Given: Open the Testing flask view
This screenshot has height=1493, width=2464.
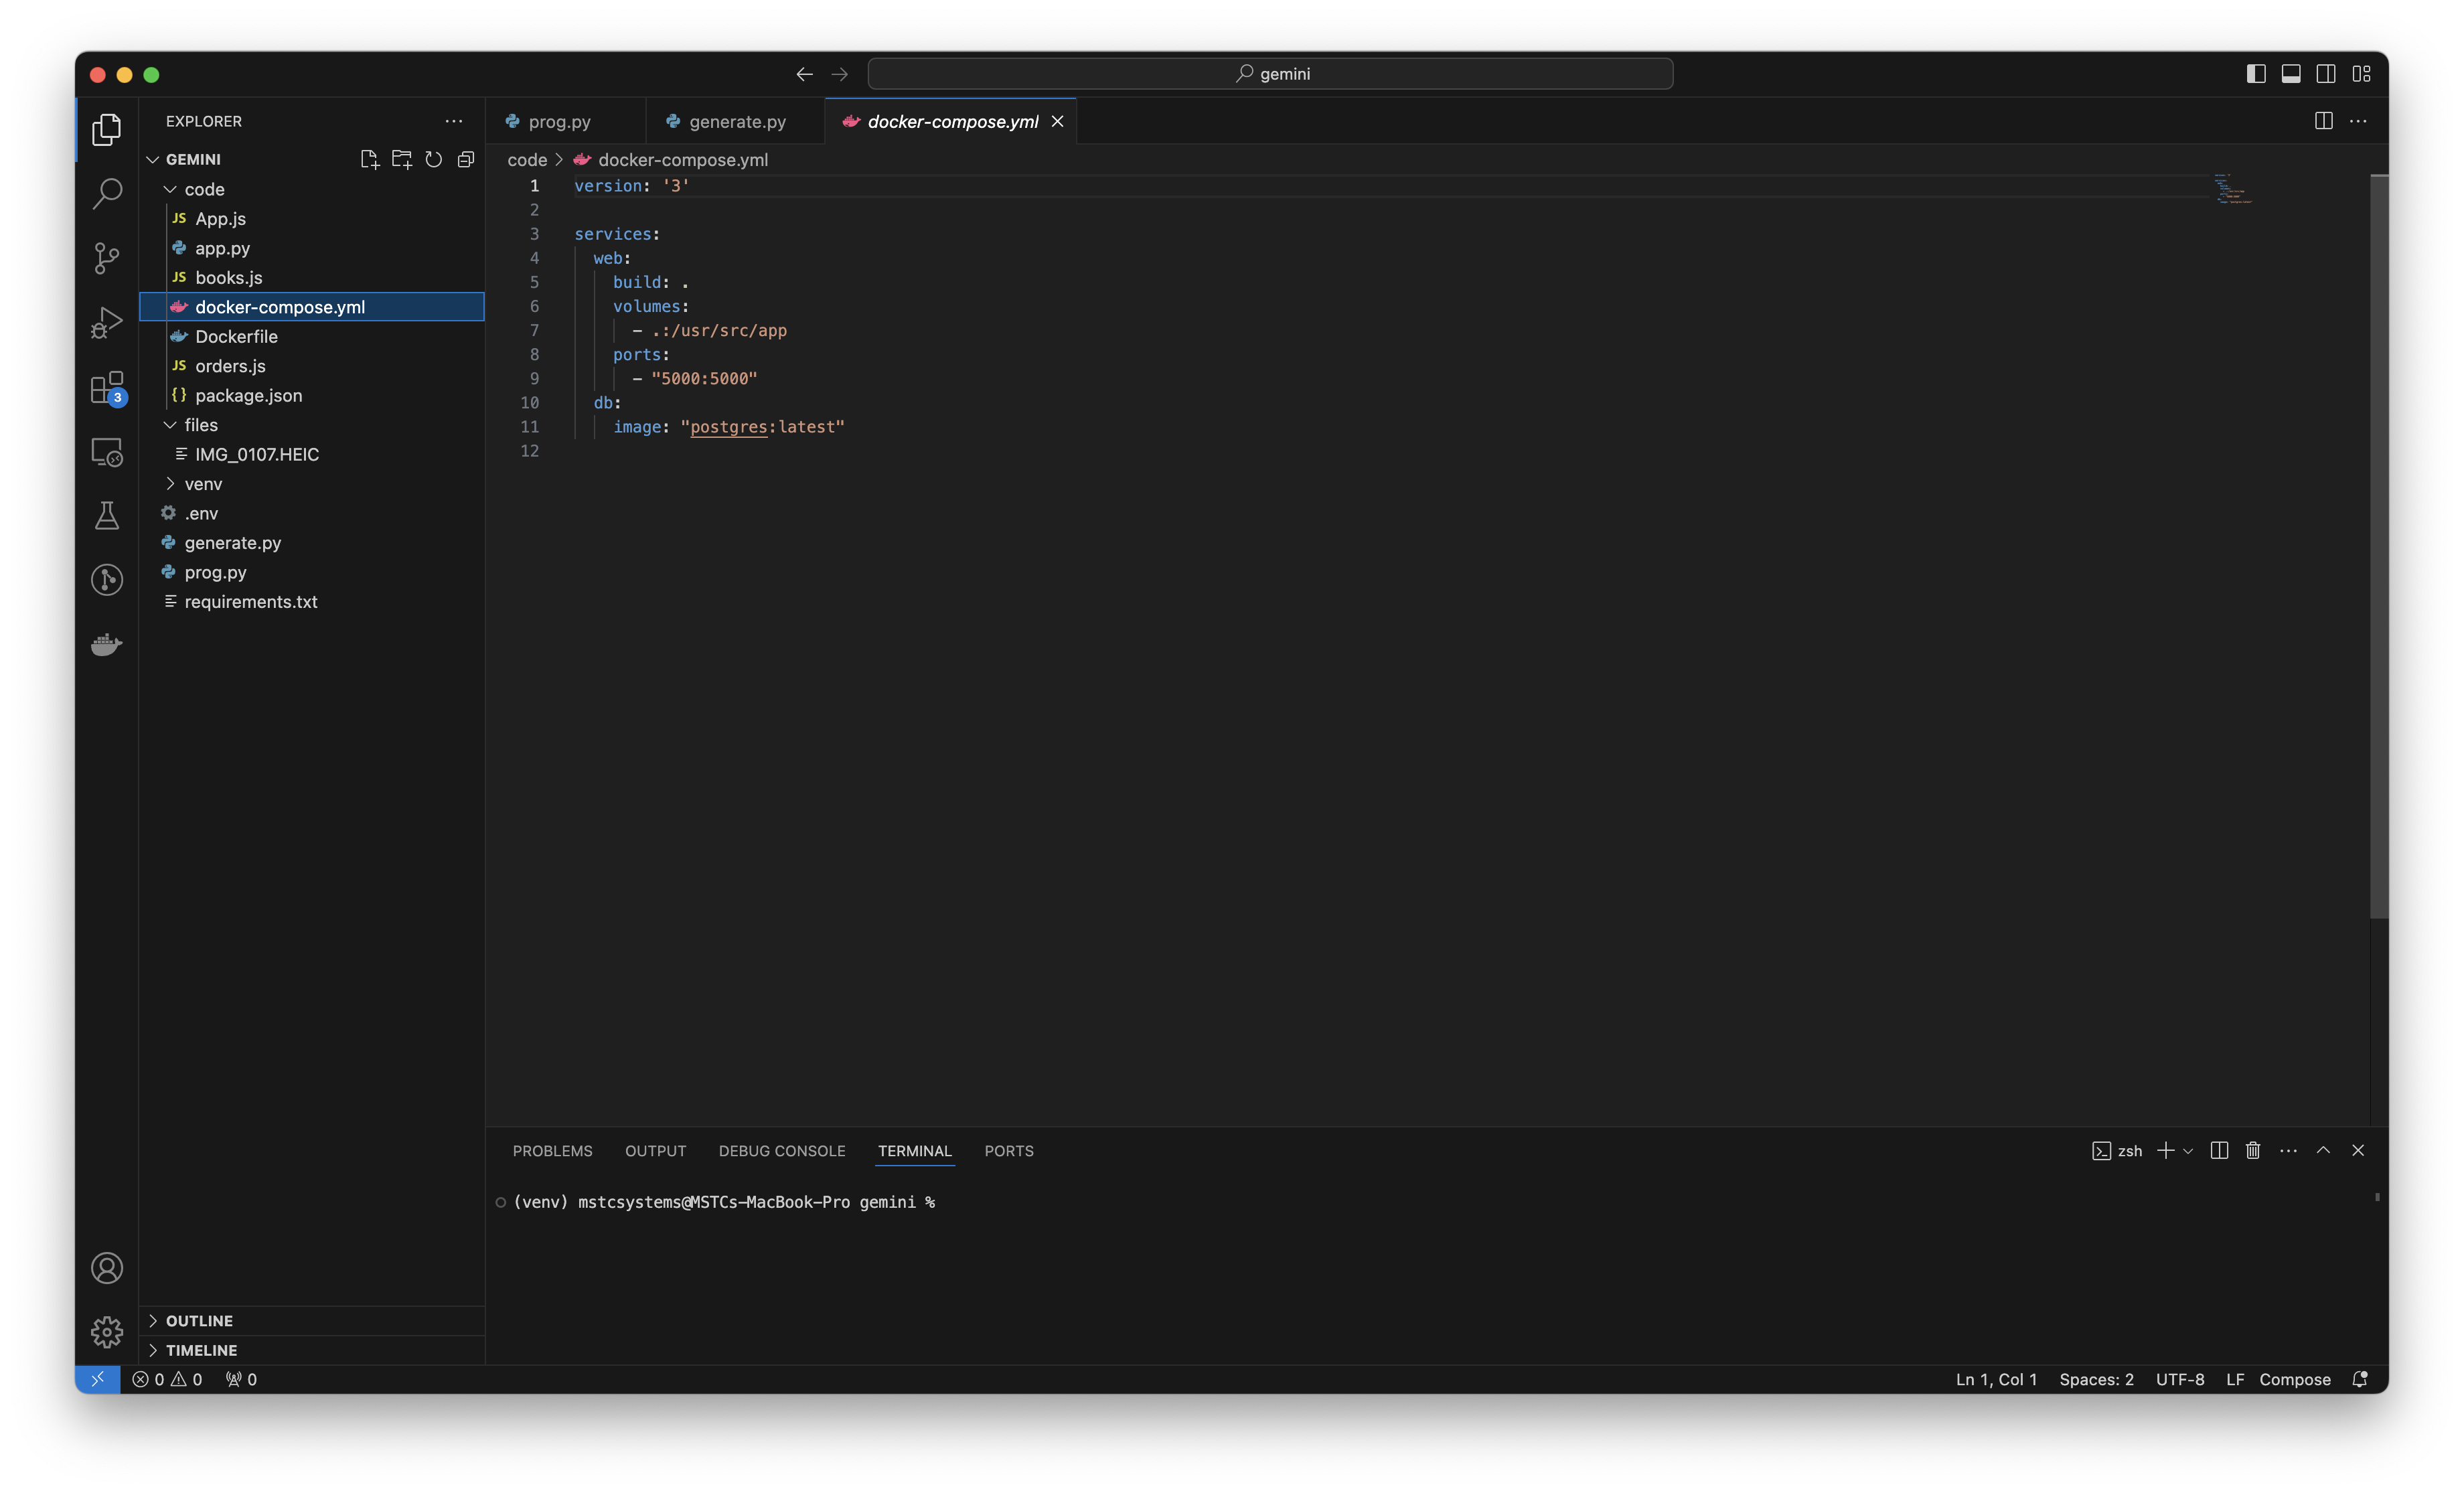Looking at the screenshot, I should point(107,516).
